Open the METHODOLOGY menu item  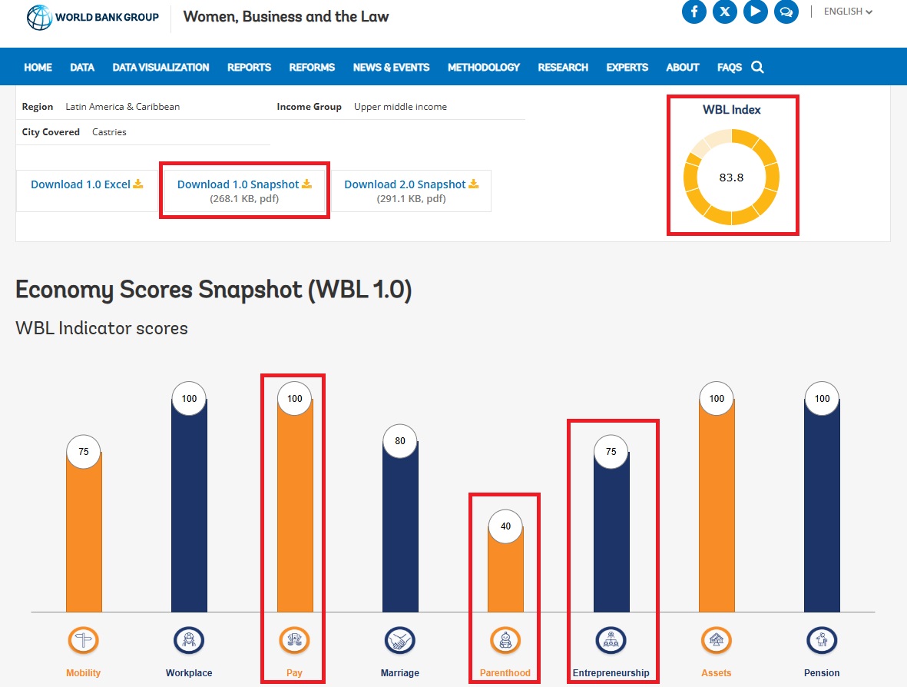tap(484, 67)
